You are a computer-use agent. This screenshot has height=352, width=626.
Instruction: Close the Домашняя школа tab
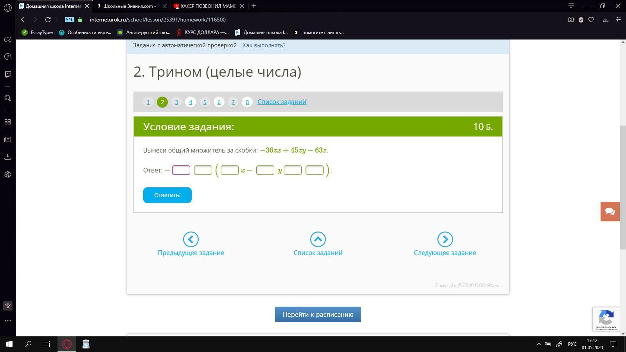point(87,6)
